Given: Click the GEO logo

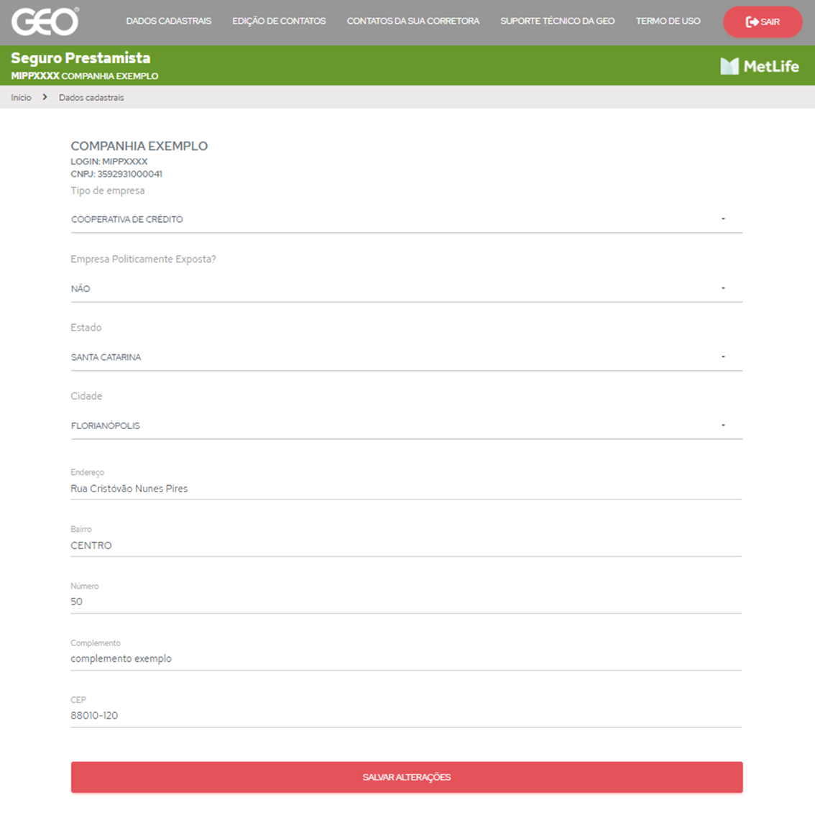Looking at the screenshot, I should (45, 22).
